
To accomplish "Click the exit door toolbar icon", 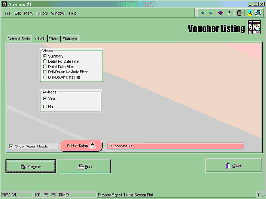I will click(258, 13).
